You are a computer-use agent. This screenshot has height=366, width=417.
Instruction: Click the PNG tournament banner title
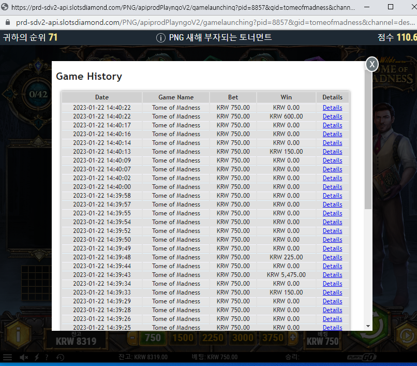(220, 37)
